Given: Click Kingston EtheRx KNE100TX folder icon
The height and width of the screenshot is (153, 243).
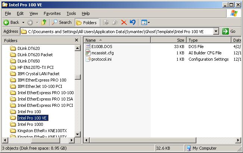Looking at the screenshot, I should click(13, 131).
